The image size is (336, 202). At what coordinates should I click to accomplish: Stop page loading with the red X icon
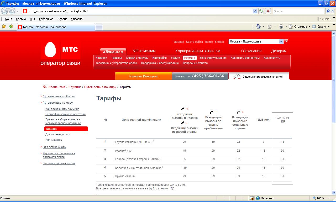[268, 11]
